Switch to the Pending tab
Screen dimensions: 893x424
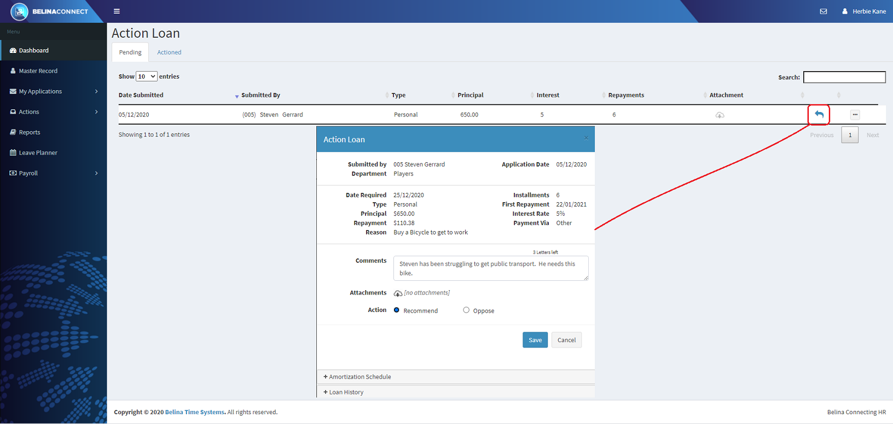[x=130, y=52]
